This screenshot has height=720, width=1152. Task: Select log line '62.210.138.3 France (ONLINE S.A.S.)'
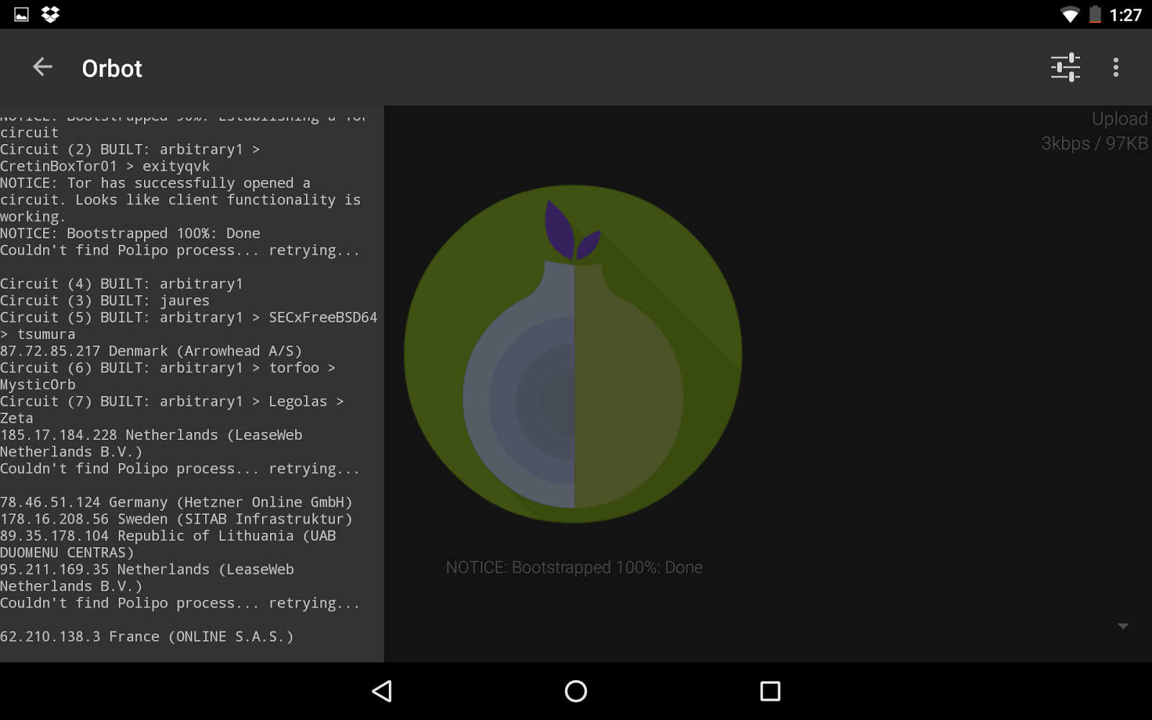click(x=147, y=636)
